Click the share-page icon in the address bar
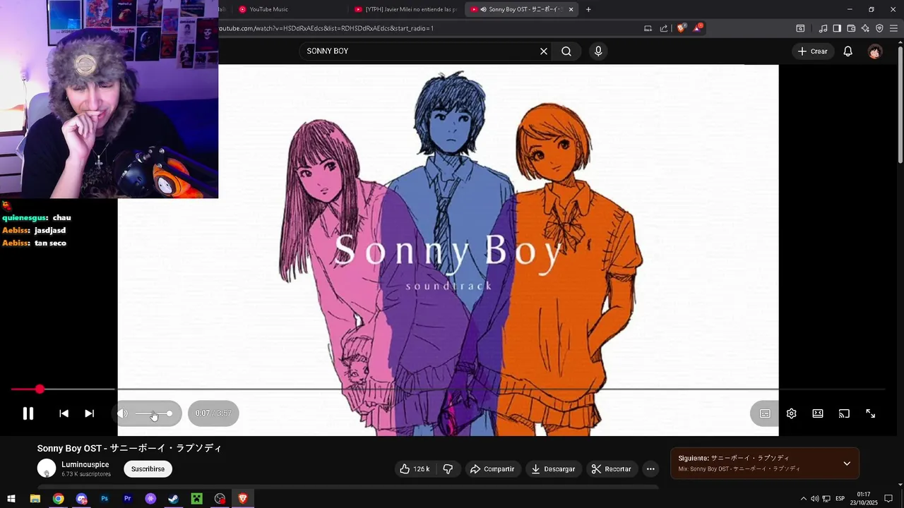The image size is (904, 508). tap(664, 28)
